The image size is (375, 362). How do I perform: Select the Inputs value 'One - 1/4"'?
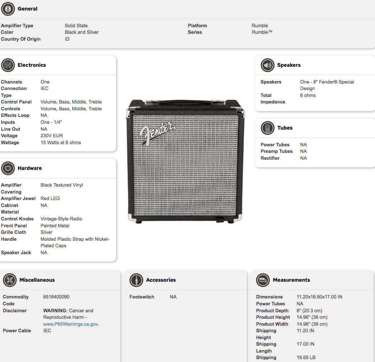51,122
